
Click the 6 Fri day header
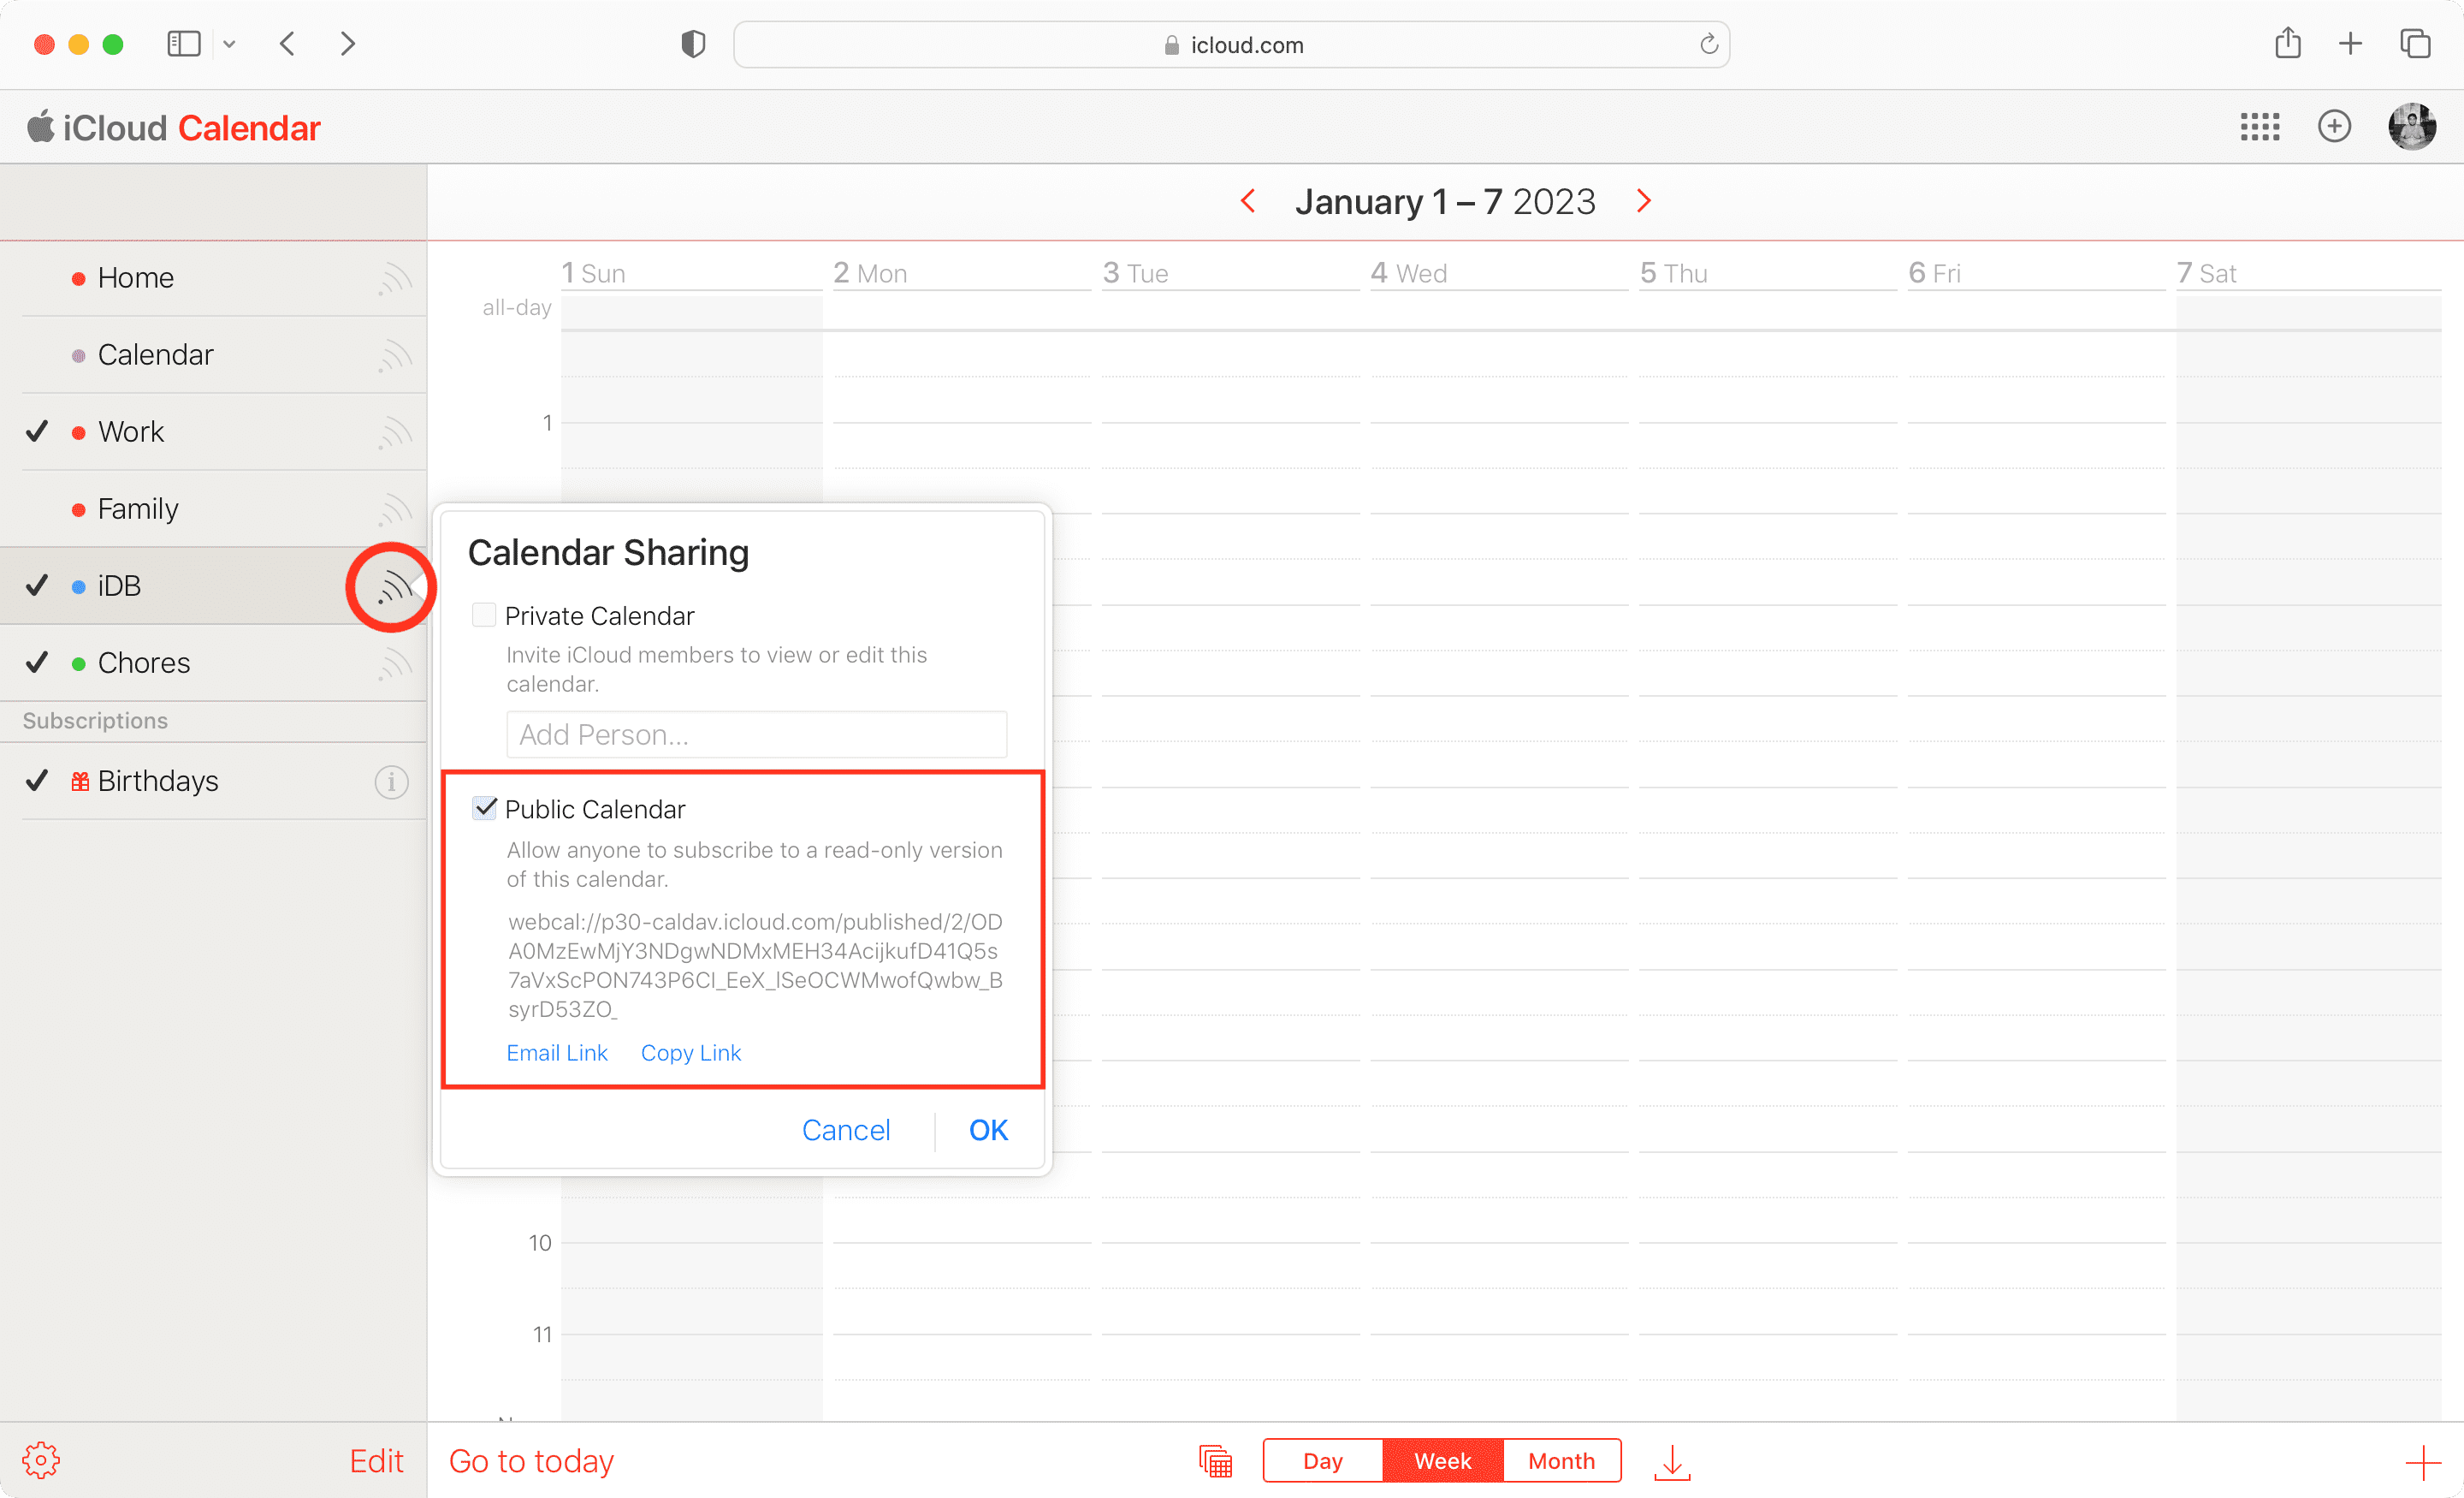tap(1934, 273)
